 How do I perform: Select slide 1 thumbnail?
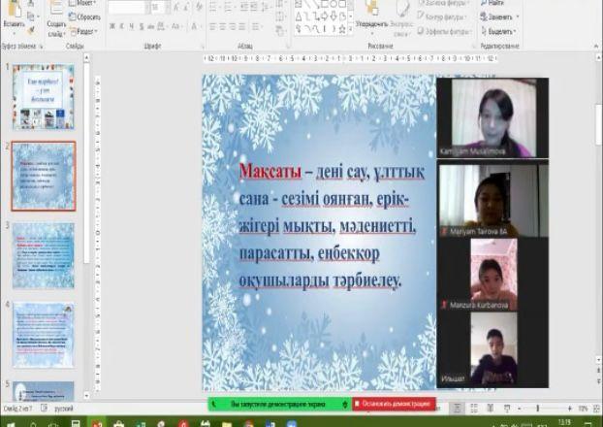[x=43, y=96]
